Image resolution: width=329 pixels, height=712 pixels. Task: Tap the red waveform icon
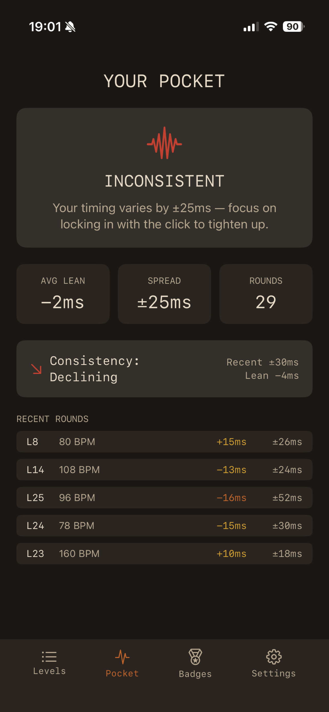point(164,143)
